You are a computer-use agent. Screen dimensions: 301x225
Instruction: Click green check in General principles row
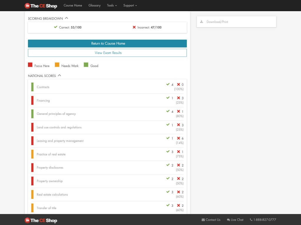pyautogui.click(x=168, y=111)
